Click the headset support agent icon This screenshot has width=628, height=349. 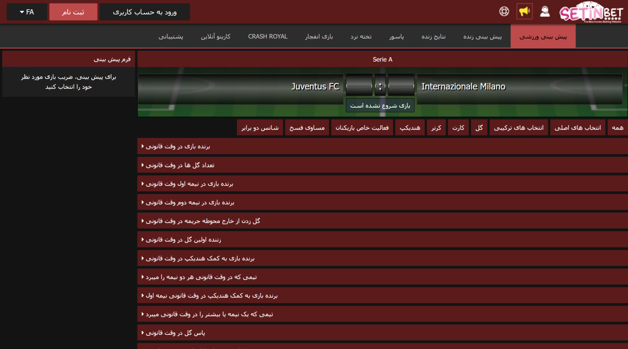point(545,11)
